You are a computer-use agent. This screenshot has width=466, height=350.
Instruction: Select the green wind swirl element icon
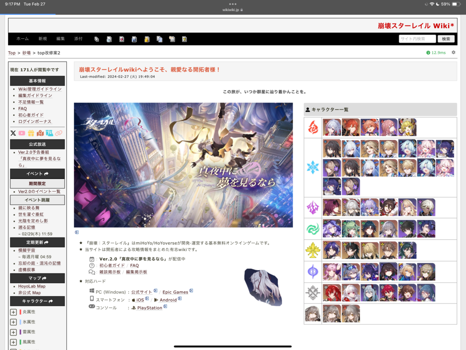coord(313,229)
